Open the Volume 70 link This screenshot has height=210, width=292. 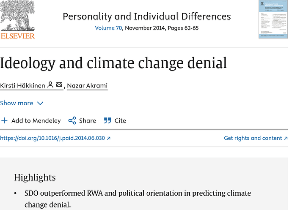point(108,28)
